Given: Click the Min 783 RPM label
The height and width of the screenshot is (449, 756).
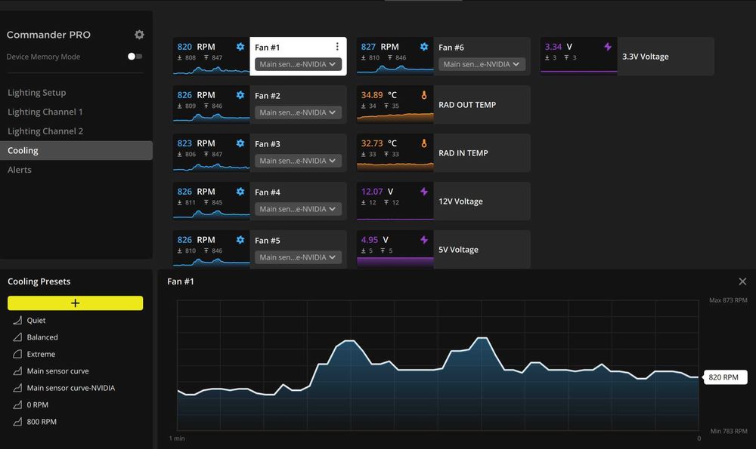Looking at the screenshot, I should [x=729, y=431].
